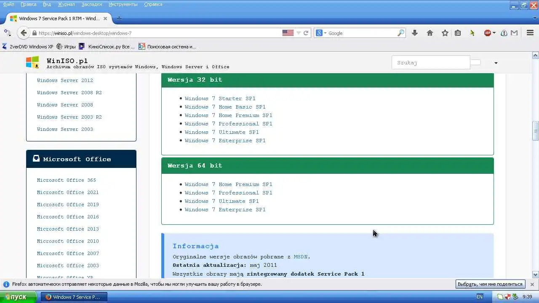Open a new tab with plus button

119,19
